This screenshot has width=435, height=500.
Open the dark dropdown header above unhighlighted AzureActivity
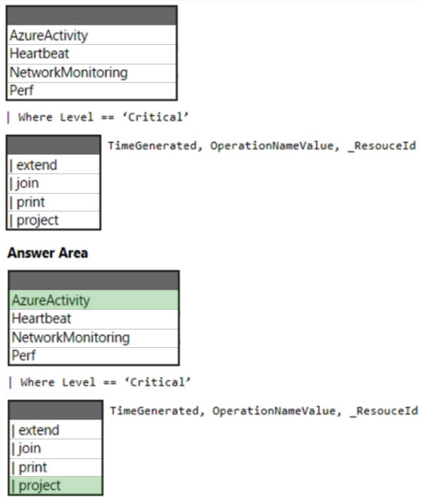tap(91, 16)
